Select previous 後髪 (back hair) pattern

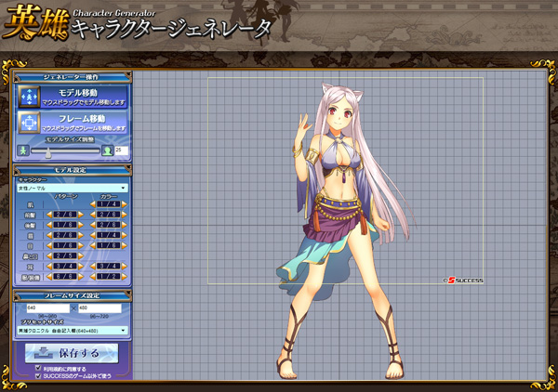tap(49, 225)
